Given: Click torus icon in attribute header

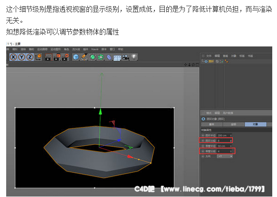Looking at the screenshot, I should coord(203,119).
